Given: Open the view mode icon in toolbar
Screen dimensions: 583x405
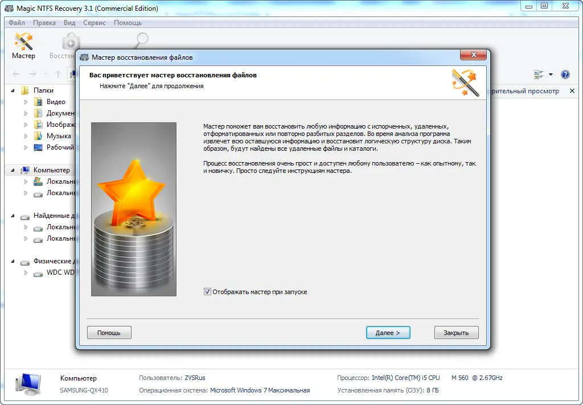Looking at the screenshot, I should (x=539, y=75).
